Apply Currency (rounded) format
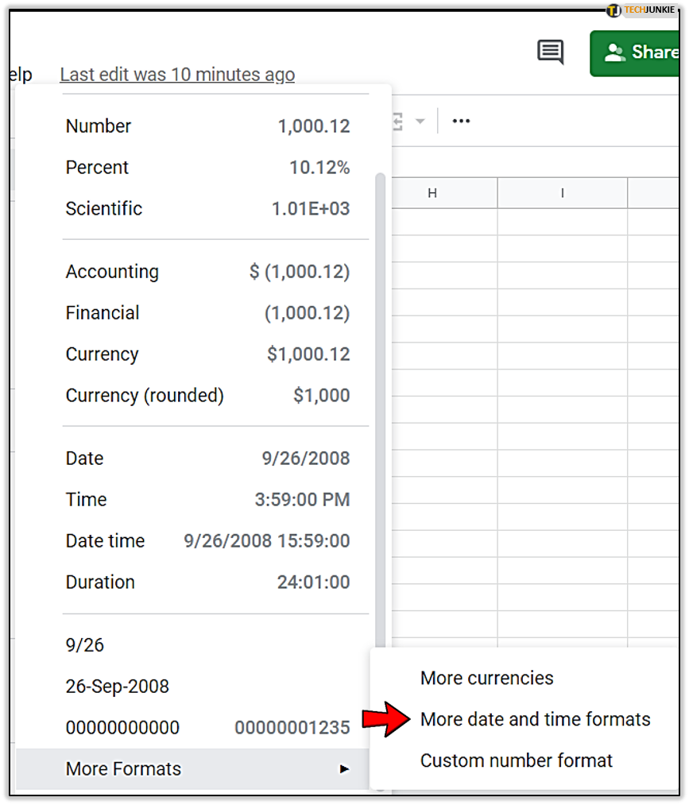 point(208,395)
